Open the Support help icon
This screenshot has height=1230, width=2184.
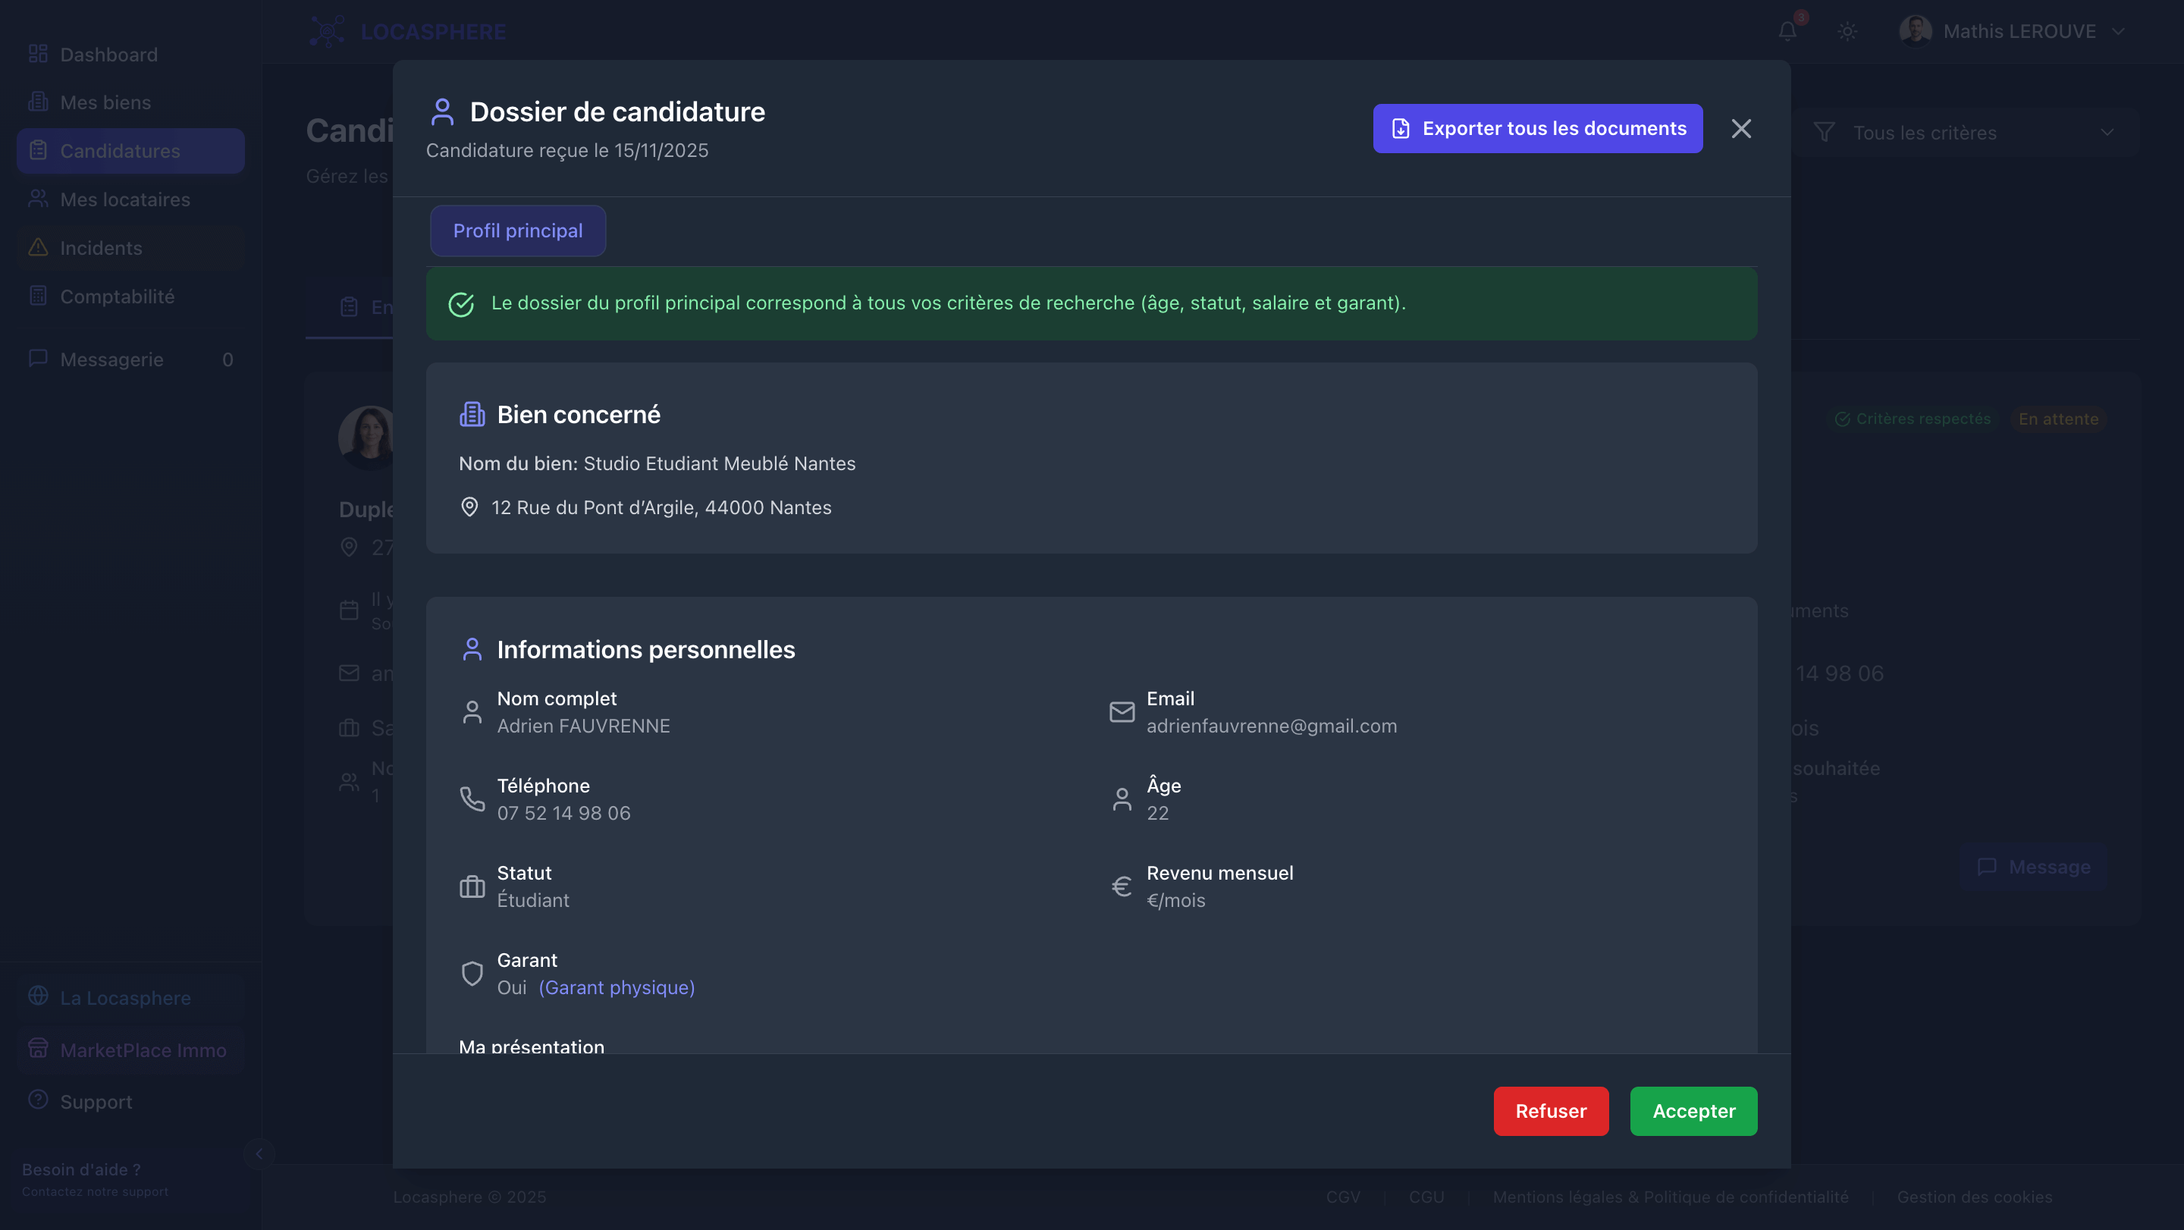point(38,1101)
